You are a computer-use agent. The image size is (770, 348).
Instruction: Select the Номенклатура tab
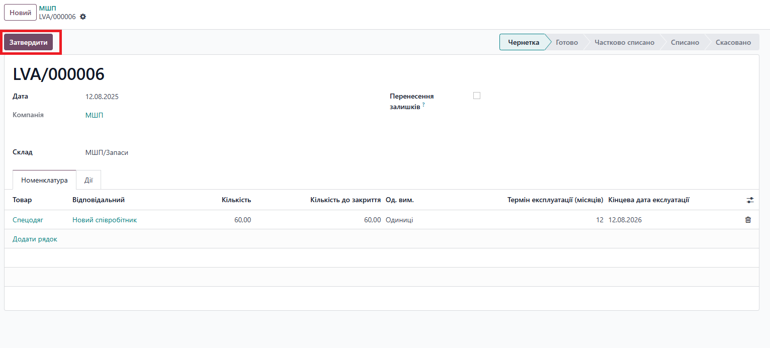click(44, 180)
